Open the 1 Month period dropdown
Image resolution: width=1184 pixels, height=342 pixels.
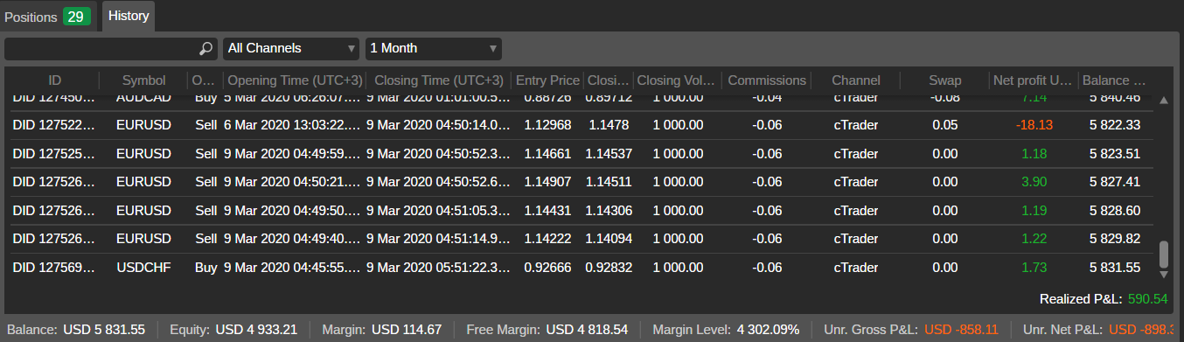[434, 48]
